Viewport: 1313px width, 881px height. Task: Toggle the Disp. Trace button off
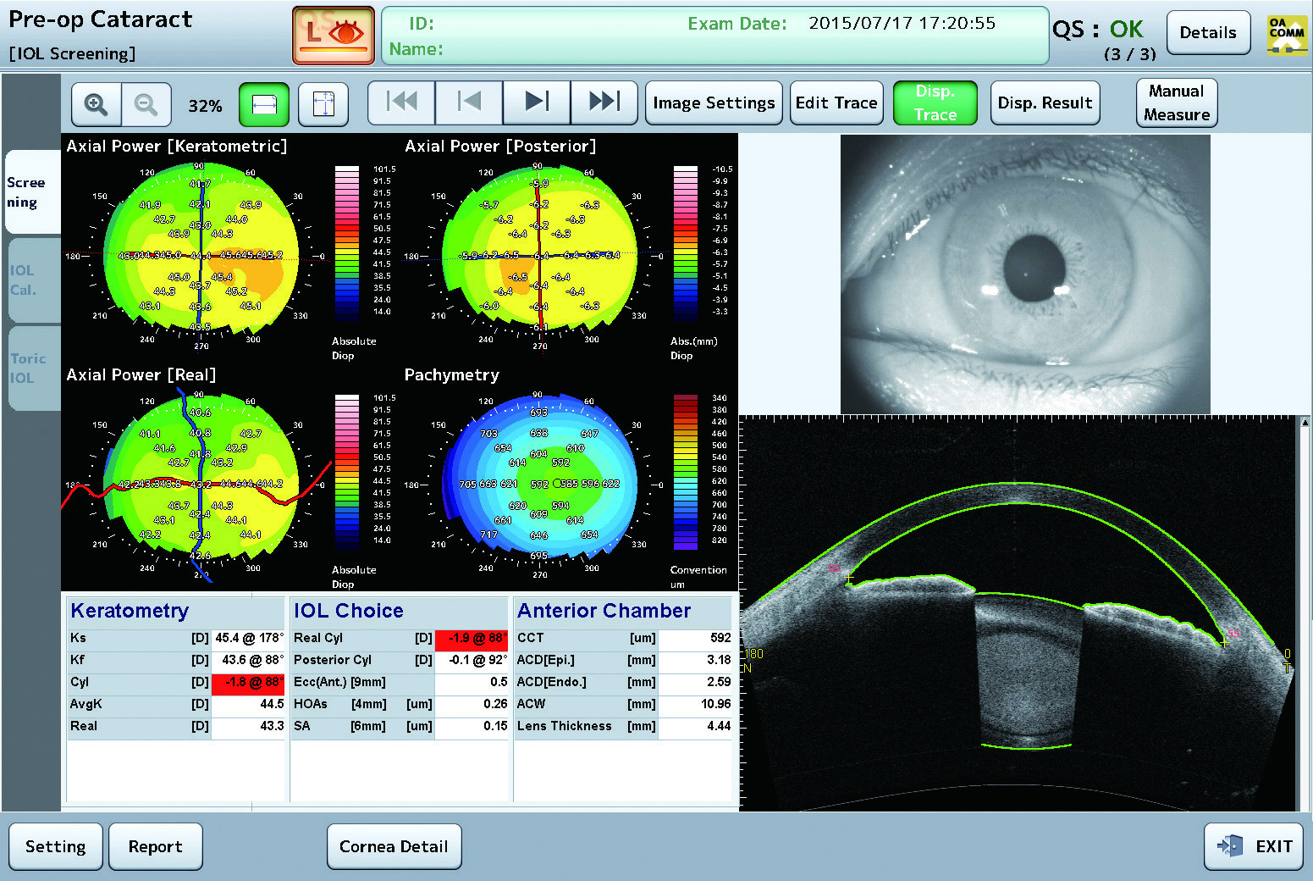(935, 103)
